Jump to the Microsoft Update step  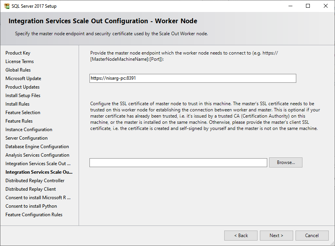pyautogui.click(x=23, y=79)
